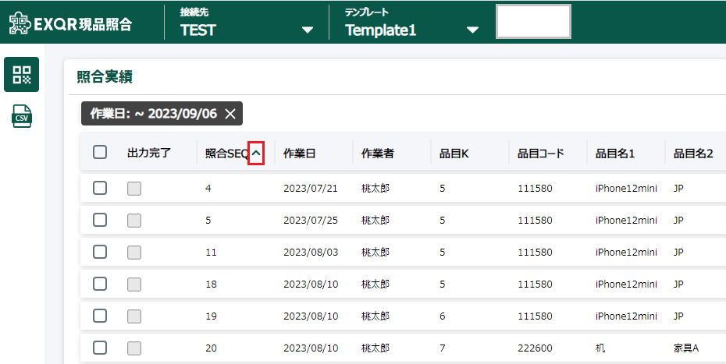Click the EXQR logo icon
Screen dimensions: 726x364
coord(19,23)
